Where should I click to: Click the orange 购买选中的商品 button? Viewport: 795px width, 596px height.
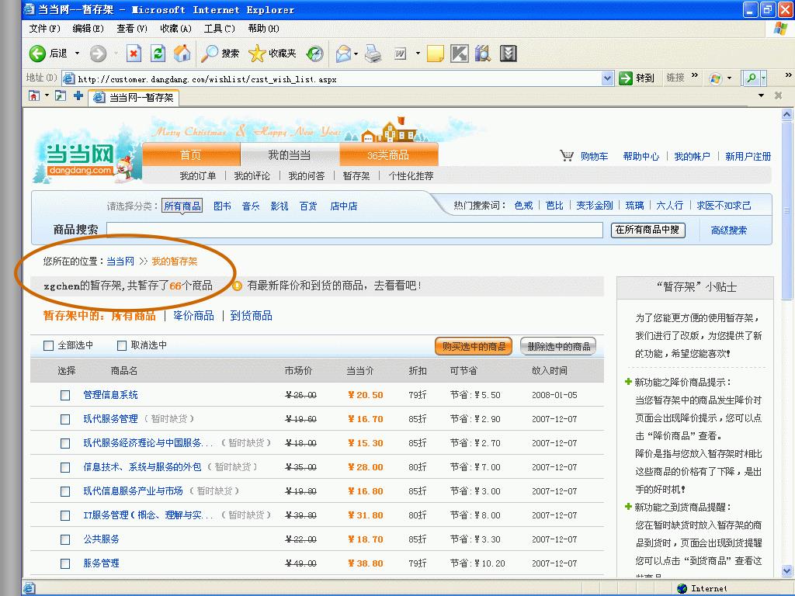[x=474, y=347]
